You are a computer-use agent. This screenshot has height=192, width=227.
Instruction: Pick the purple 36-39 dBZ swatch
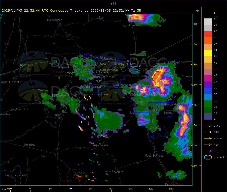pyautogui.click(x=208, y=85)
